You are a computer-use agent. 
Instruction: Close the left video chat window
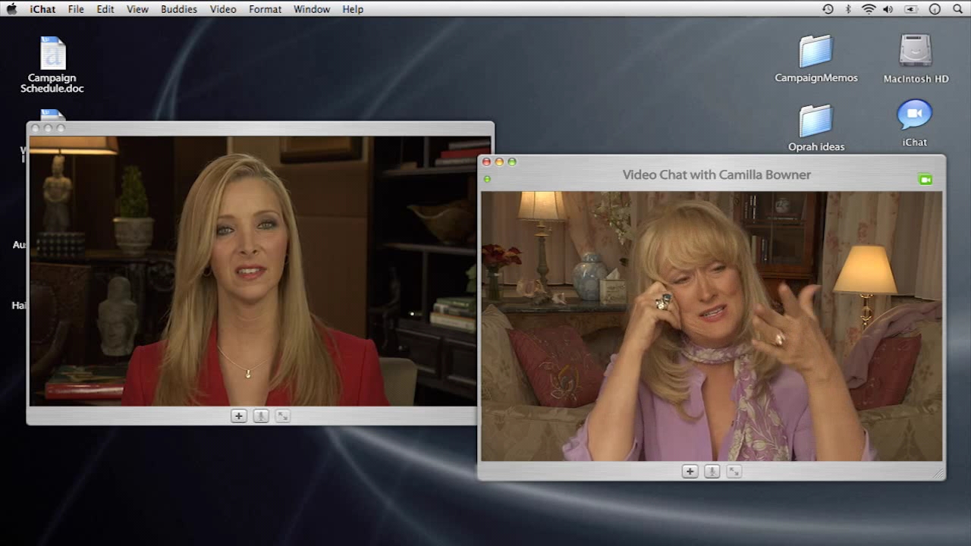click(x=35, y=128)
